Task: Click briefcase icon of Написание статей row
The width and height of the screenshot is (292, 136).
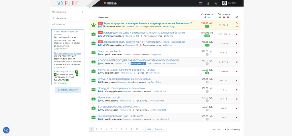Action: click(93, 99)
